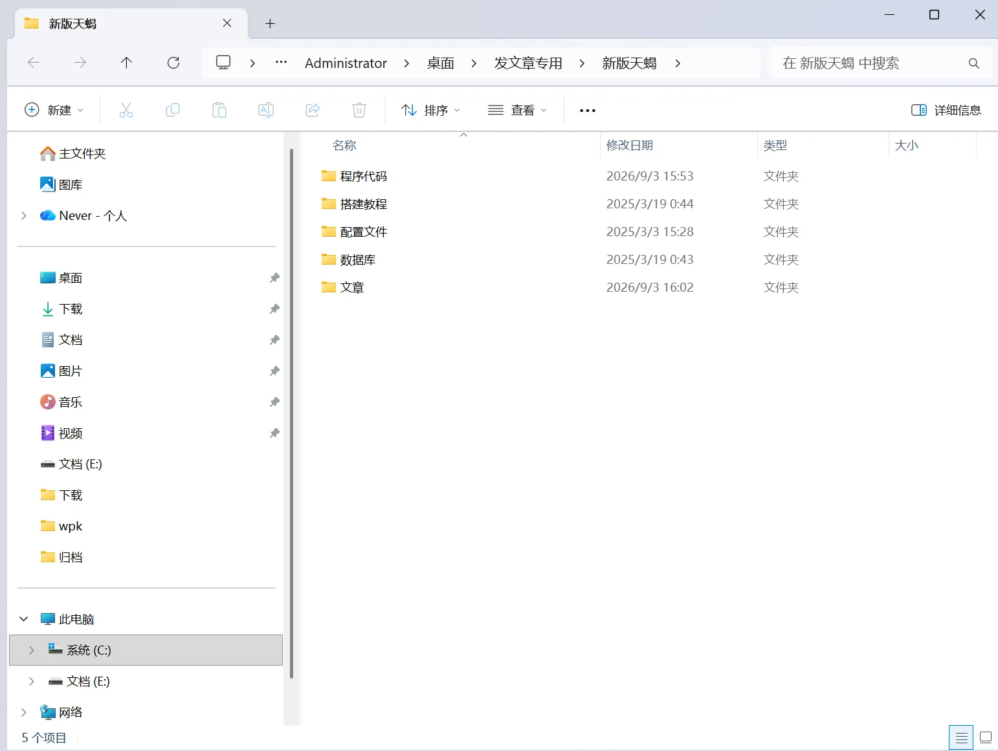Click the search magnifier icon
The width and height of the screenshot is (998, 751).
pos(973,63)
